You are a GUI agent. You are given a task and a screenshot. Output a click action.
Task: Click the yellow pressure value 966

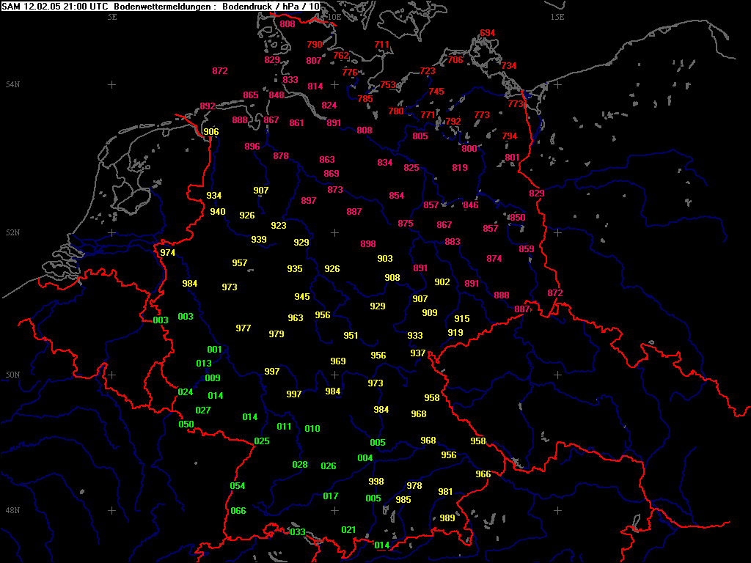[x=483, y=474]
